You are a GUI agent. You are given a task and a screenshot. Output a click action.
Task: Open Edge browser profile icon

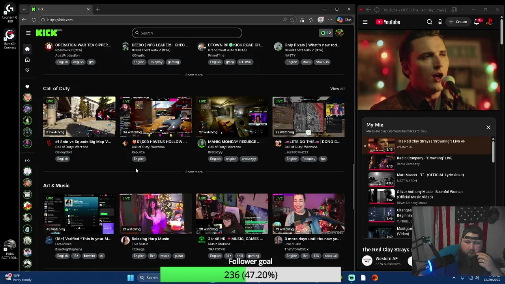tap(321, 20)
